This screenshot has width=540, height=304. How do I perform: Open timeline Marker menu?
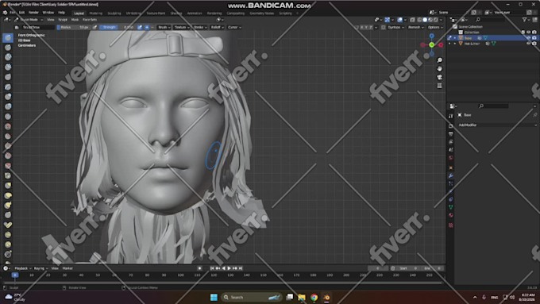click(67, 268)
